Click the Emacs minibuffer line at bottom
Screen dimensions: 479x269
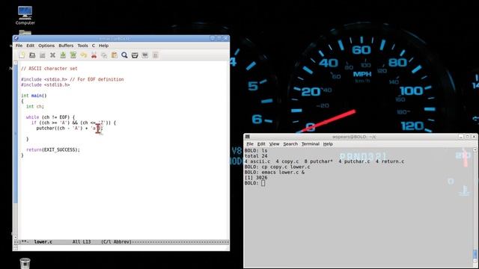(123, 247)
